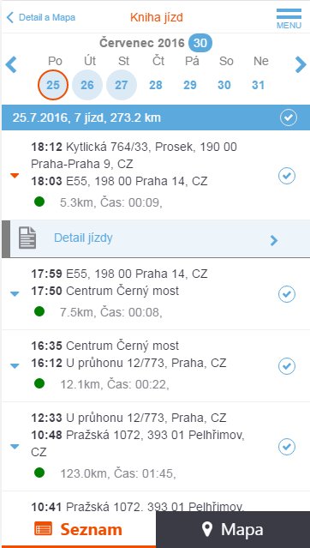Click the Seznam list icon

[x=44, y=529]
